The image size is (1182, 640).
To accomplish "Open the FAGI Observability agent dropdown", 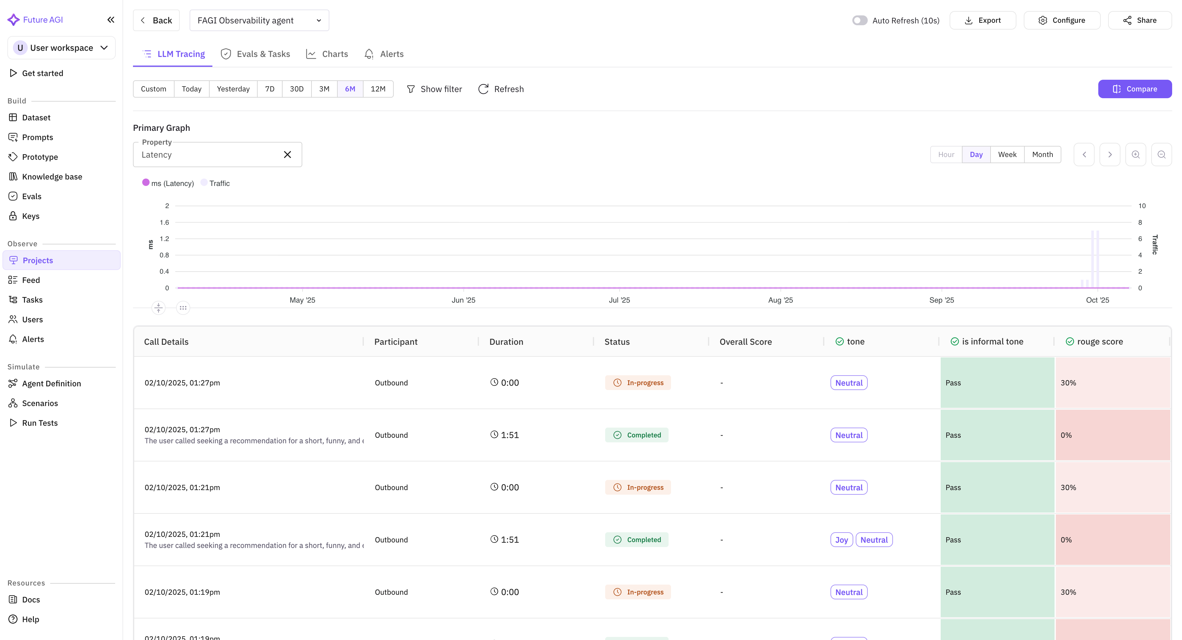I will coord(259,20).
